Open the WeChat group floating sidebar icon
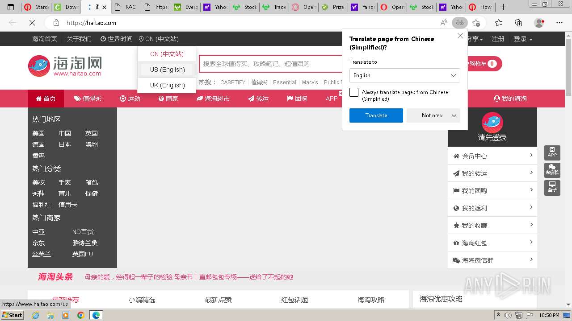The width and height of the screenshot is (572, 321). click(552, 170)
